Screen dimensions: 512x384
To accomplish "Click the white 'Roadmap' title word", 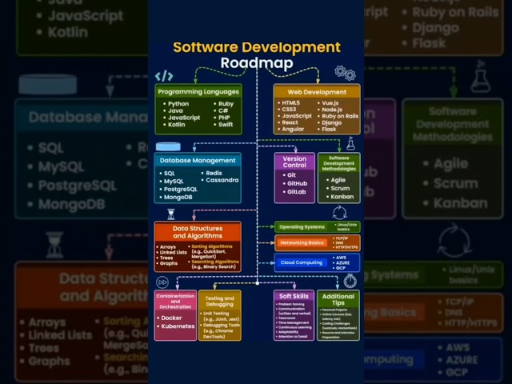I will coord(257,63).
